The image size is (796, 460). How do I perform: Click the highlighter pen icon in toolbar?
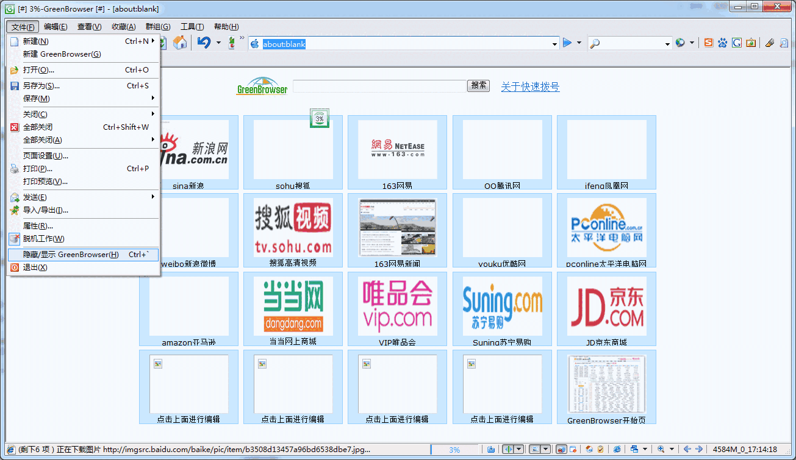pyautogui.click(x=769, y=43)
